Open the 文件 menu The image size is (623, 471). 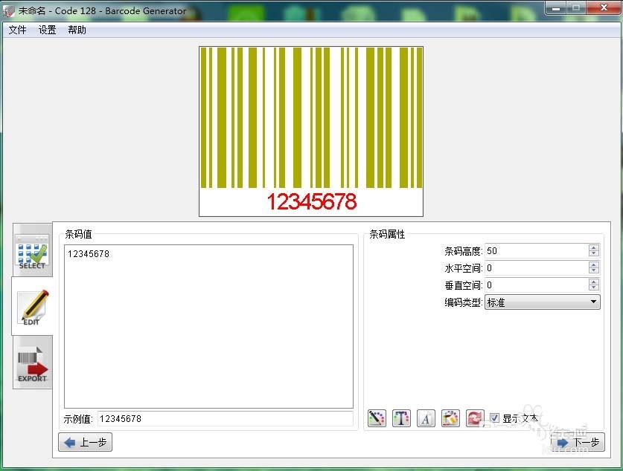click(x=17, y=30)
